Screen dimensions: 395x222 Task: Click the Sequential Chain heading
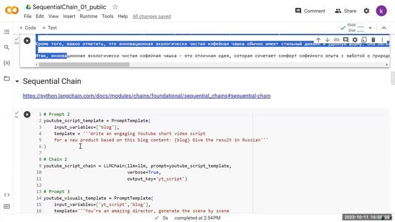pyautogui.click(x=52, y=81)
